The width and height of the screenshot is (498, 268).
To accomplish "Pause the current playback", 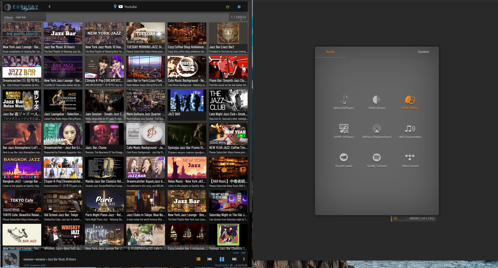I will tap(222, 259).
